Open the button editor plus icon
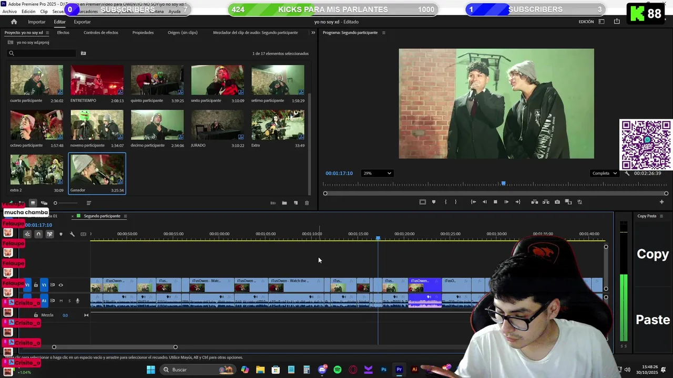The width and height of the screenshot is (673, 378). (661, 202)
